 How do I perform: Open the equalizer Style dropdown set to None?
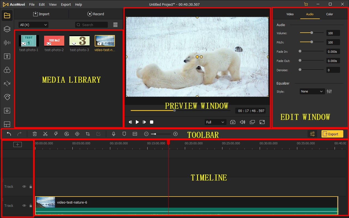pos(312,92)
